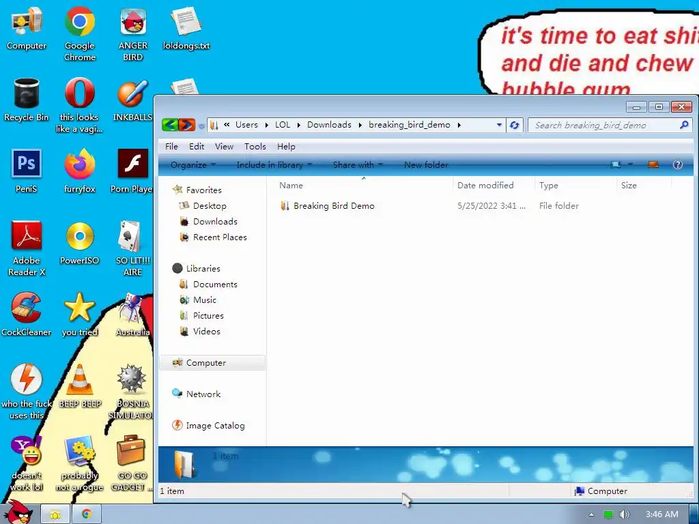
Task: Select 'probably not a rogue' icon
Action: coord(79,463)
